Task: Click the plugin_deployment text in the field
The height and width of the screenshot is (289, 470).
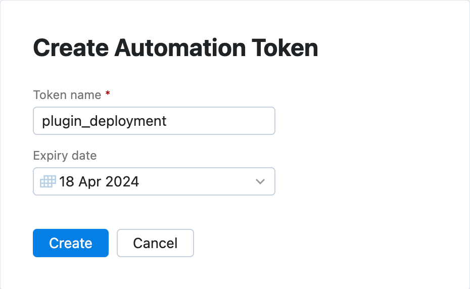Action: pyautogui.click(x=104, y=121)
